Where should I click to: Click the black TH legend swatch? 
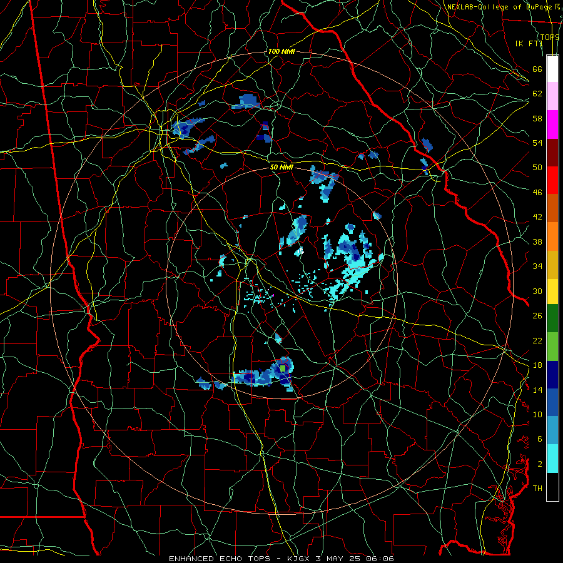(552, 487)
